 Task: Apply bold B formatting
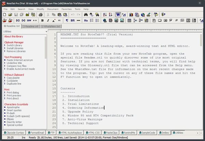pos(42,20)
